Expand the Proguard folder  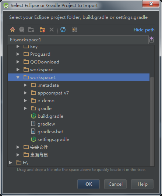click(18, 54)
